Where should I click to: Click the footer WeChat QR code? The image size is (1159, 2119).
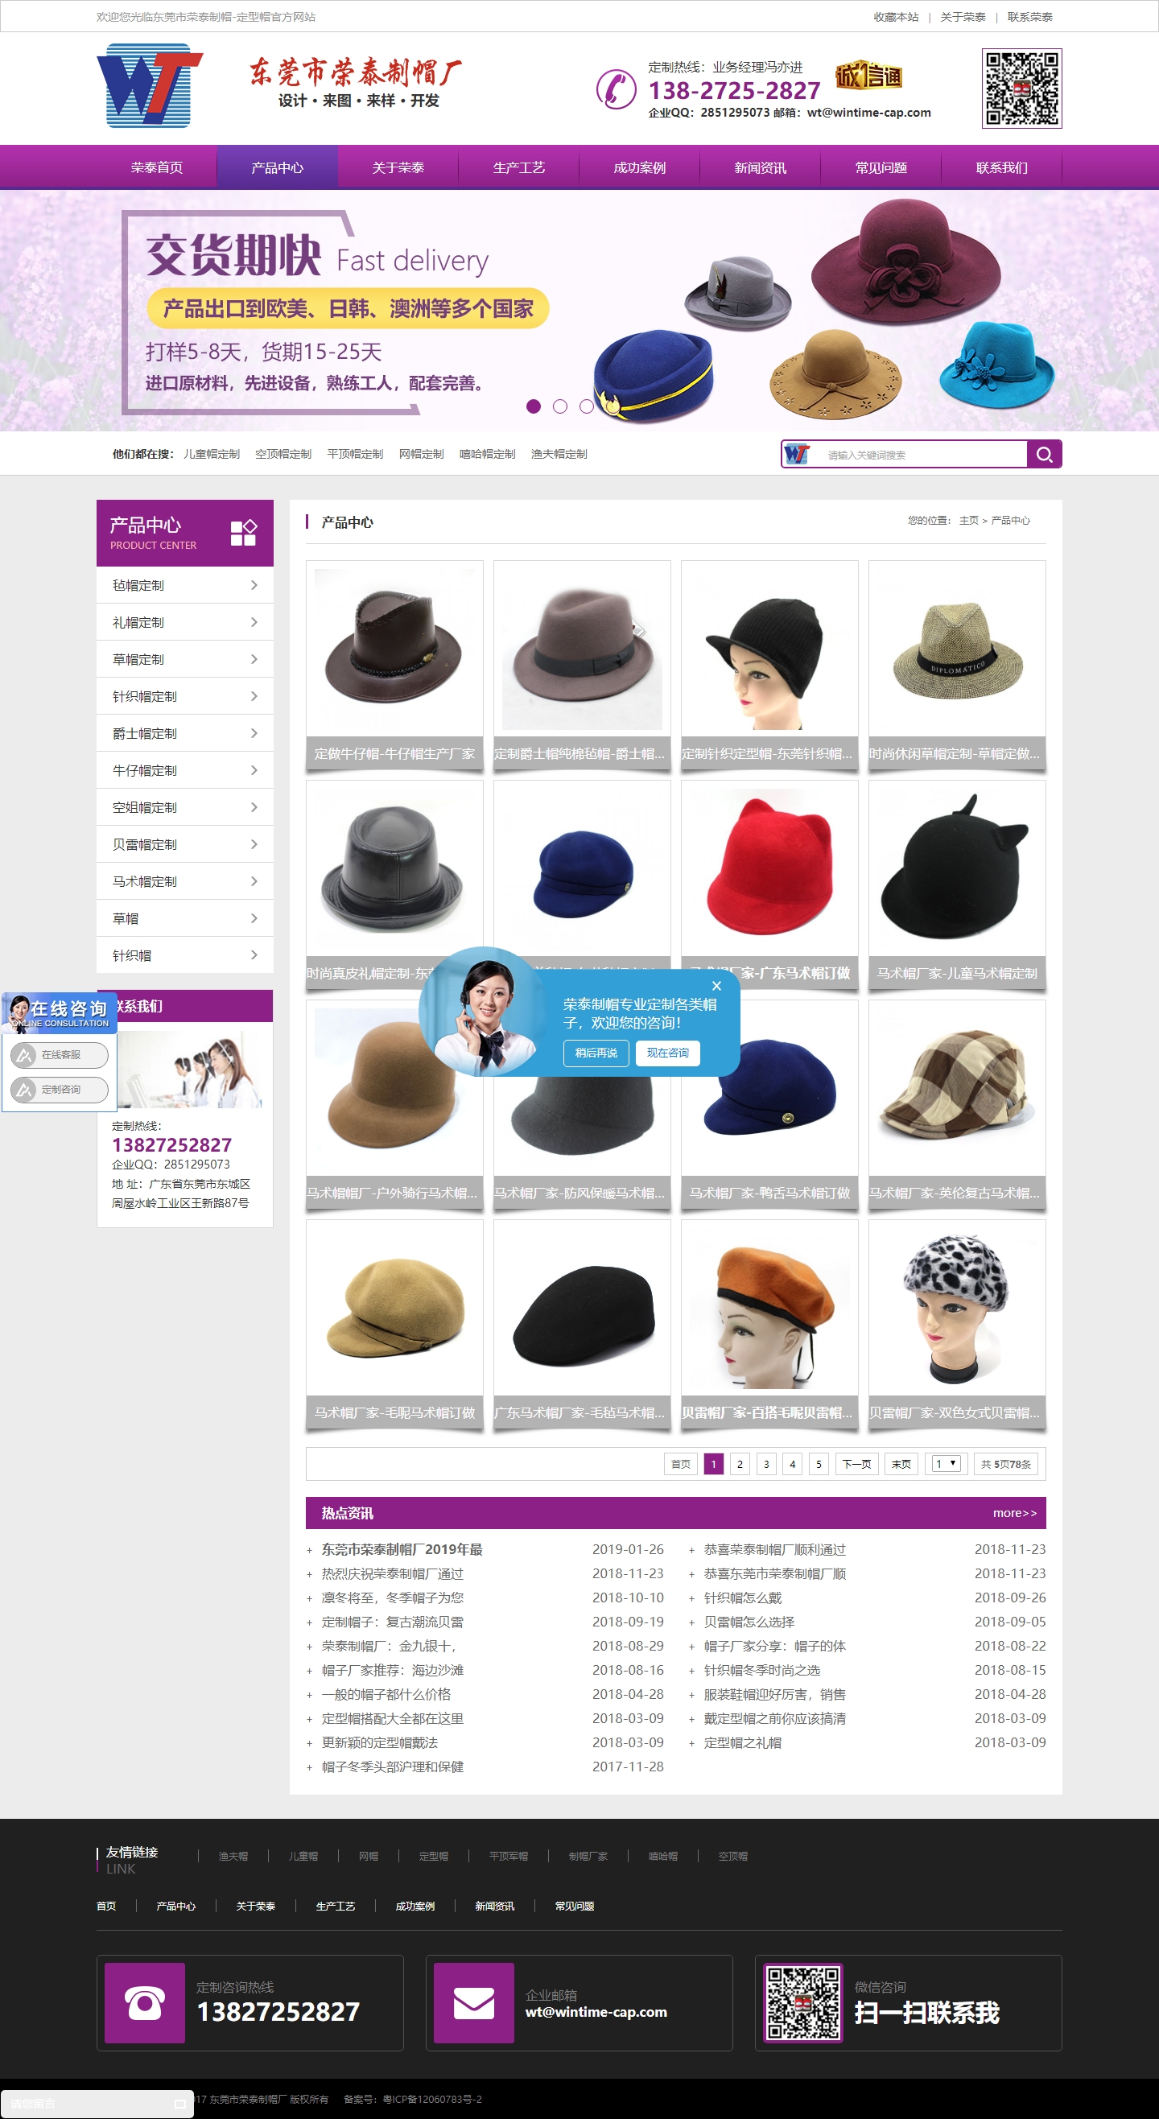pos(802,2003)
